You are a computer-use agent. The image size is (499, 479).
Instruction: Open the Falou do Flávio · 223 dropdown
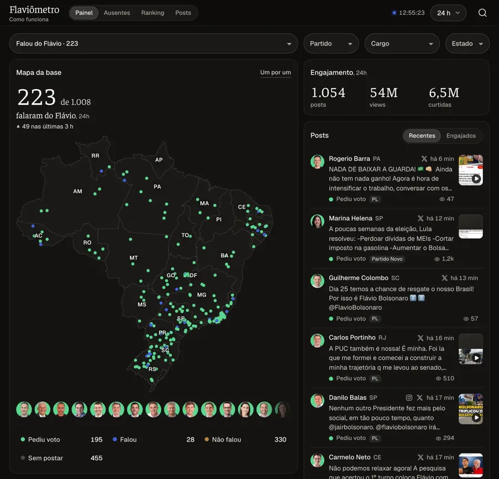[x=154, y=44]
